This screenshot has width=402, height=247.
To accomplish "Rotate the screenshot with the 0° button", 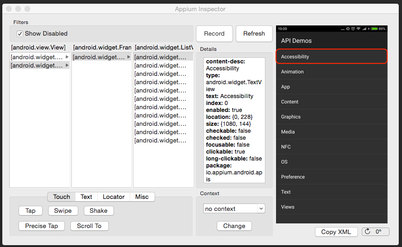I will click(376, 232).
